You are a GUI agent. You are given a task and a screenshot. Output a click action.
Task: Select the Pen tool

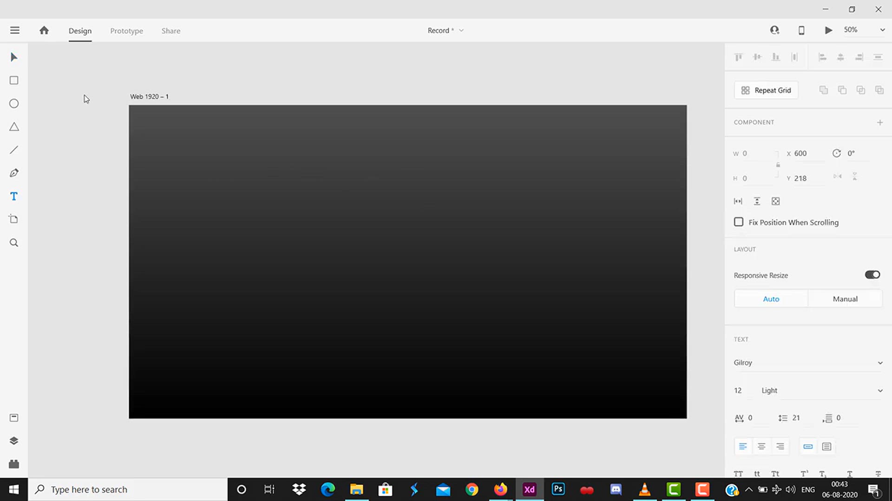[13, 173]
